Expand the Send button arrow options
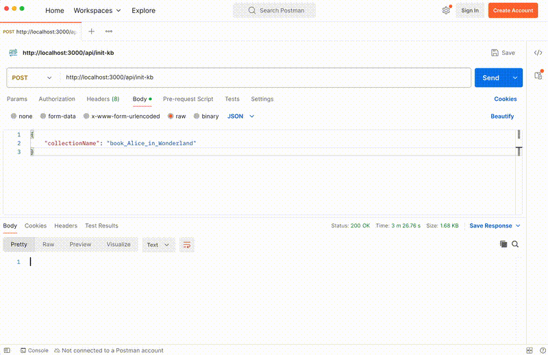Image resolution: width=548 pixels, height=355 pixels. [x=515, y=77]
